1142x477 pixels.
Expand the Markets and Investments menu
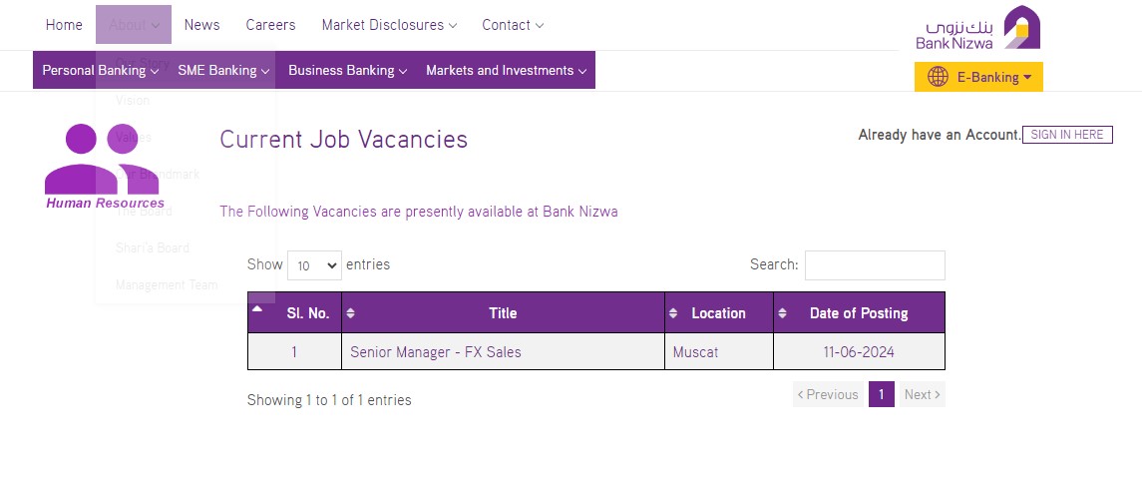(x=507, y=71)
